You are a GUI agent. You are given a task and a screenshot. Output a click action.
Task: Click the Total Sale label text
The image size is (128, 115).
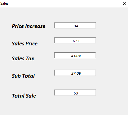coord(24,96)
